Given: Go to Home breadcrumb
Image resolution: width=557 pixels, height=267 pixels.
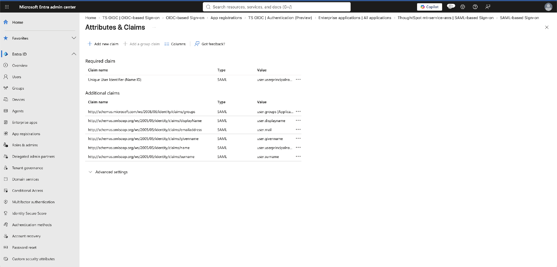Looking at the screenshot, I should tap(91, 18).
